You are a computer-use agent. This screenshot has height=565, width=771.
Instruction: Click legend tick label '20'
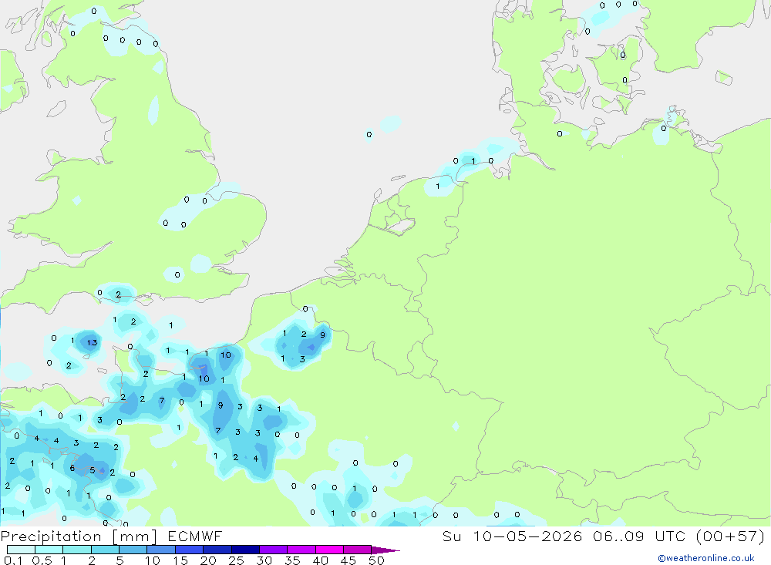[208, 560]
